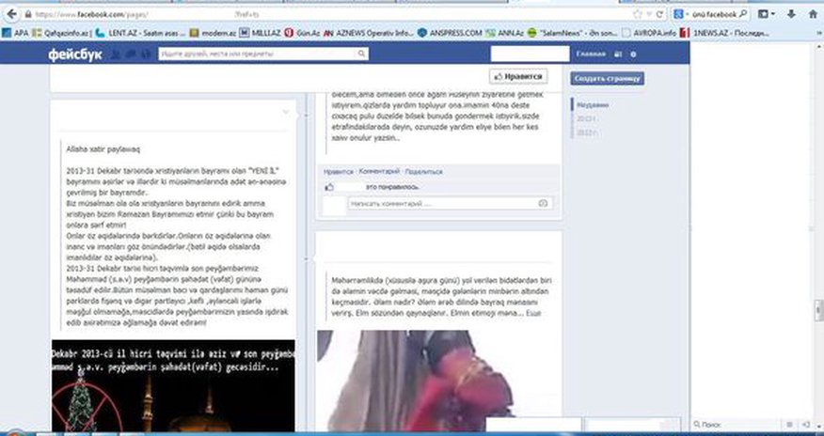Click the search engine icon in browser search box

click(679, 15)
